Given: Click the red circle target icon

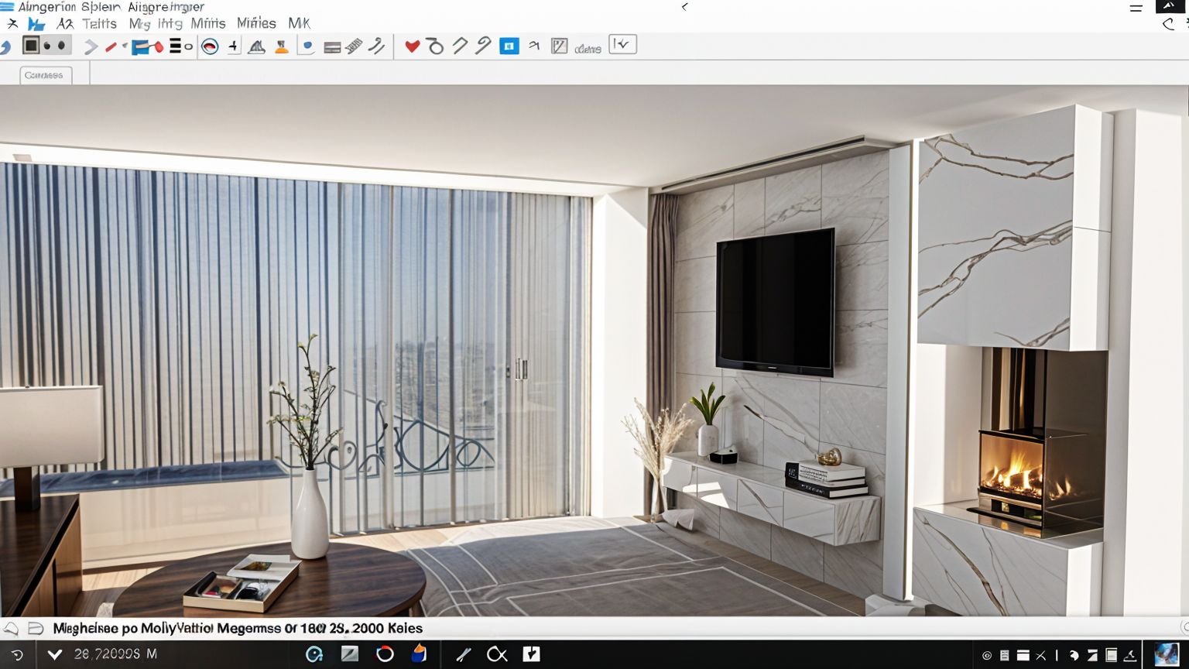Looking at the screenshot, I should (x=210, y=47).
